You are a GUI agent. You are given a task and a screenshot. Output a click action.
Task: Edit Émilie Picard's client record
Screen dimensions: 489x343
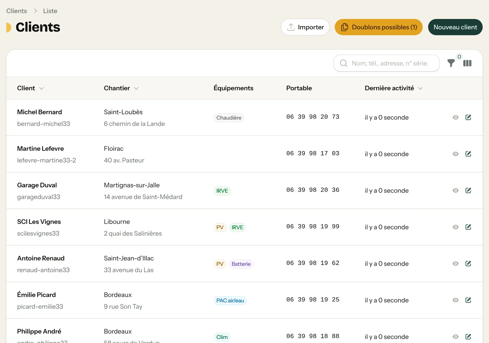(x=468, y=300)
